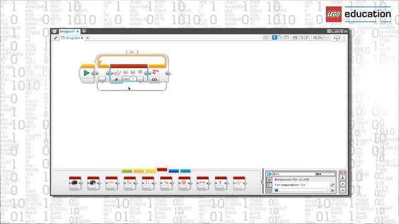Click the Start block play arrow
Screen dimensions: 399x224
(x=87, y=73)
